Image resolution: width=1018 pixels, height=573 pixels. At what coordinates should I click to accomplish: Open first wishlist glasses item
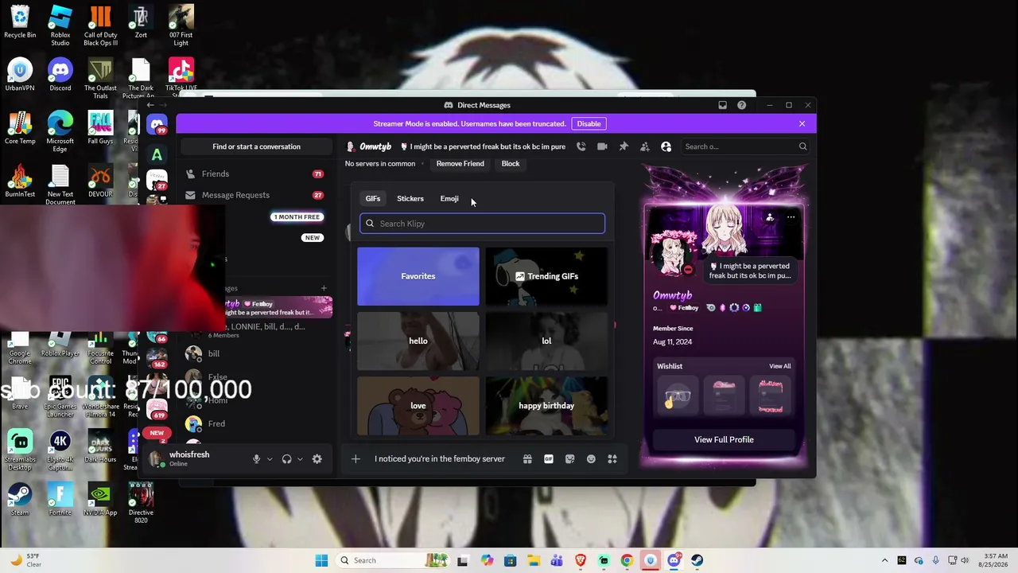click(x=678, y=396)
